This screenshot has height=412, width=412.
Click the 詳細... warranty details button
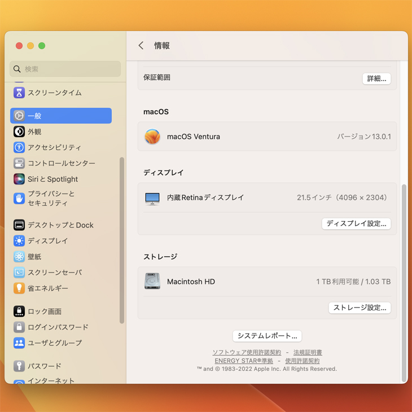coord(376,78)
